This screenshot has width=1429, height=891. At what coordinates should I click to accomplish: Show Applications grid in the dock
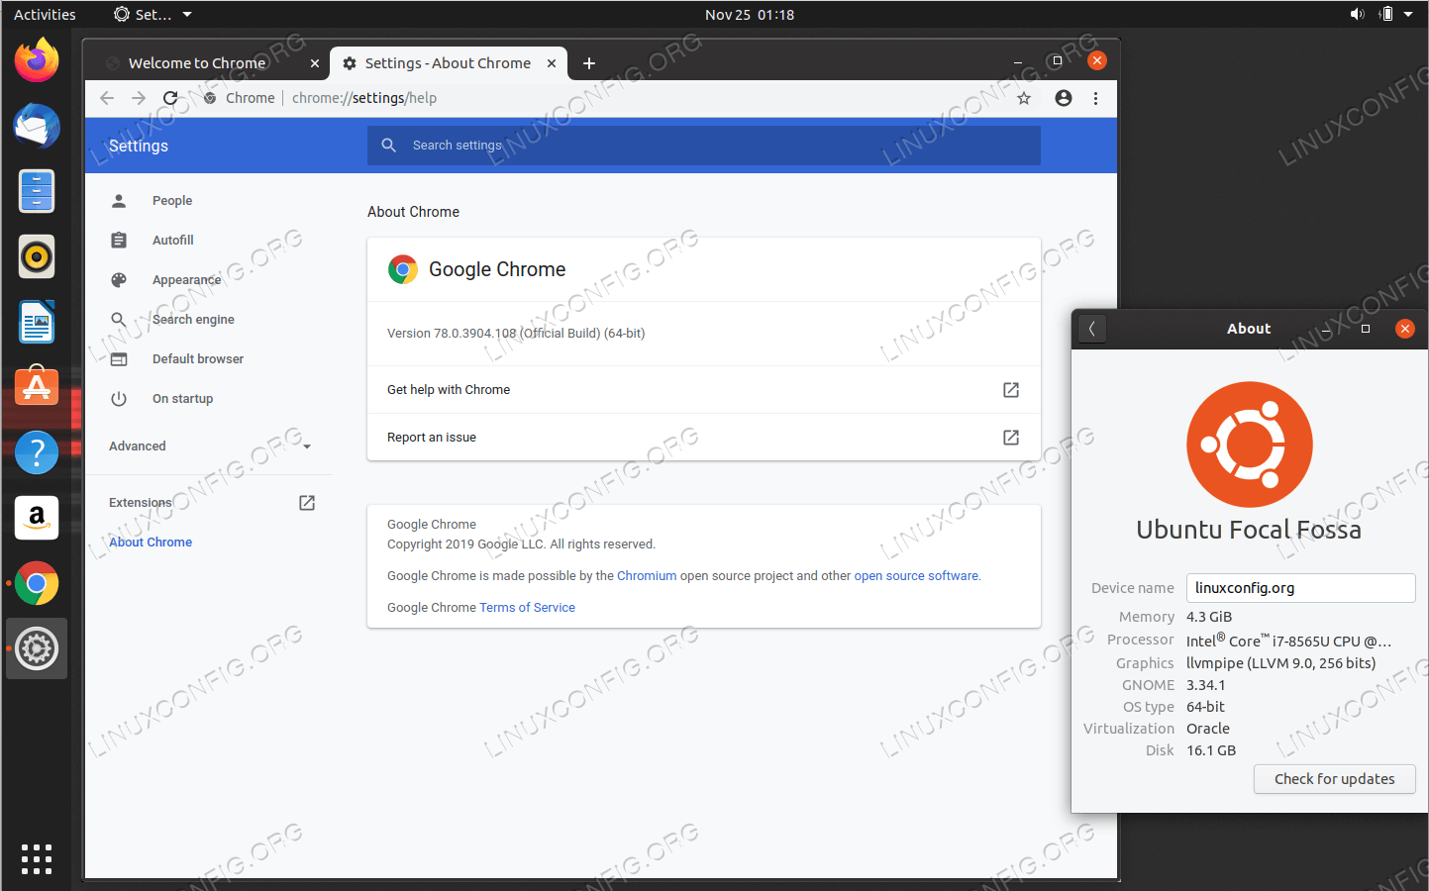(37, 859)
